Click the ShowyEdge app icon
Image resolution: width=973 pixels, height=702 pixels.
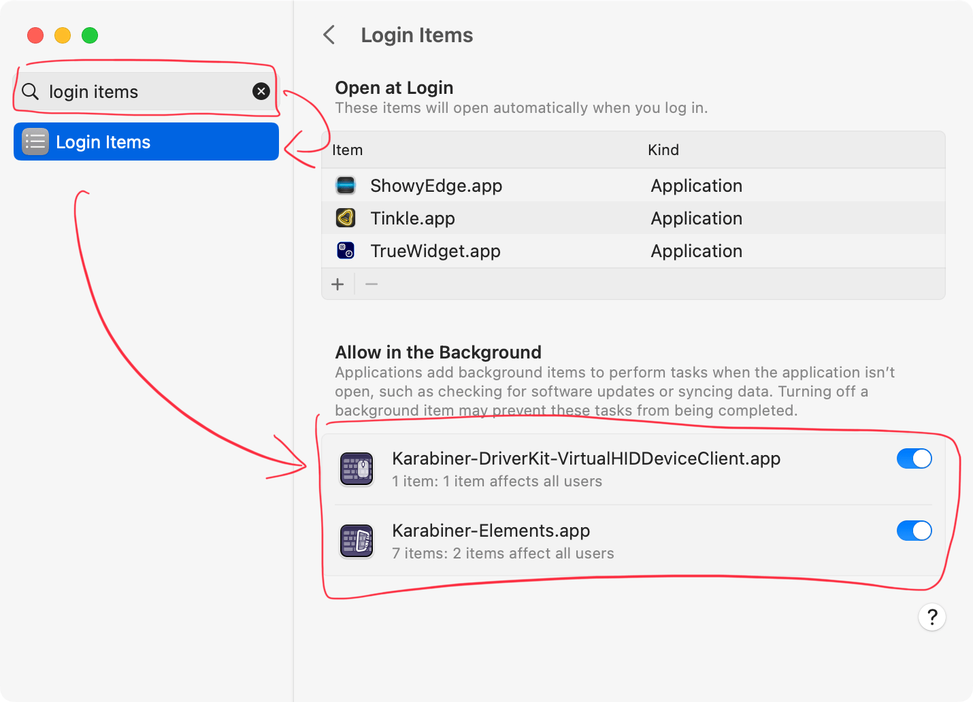tap(346, 185)
